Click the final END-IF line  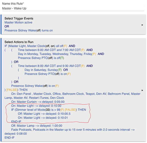(9, 138)
